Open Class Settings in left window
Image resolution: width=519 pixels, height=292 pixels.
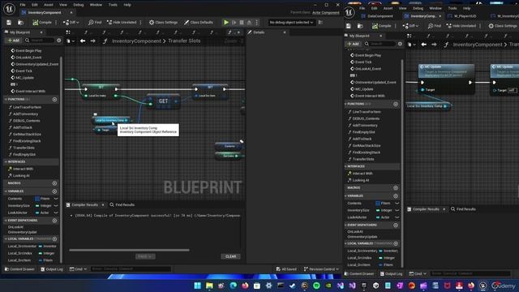pos(163,23)
